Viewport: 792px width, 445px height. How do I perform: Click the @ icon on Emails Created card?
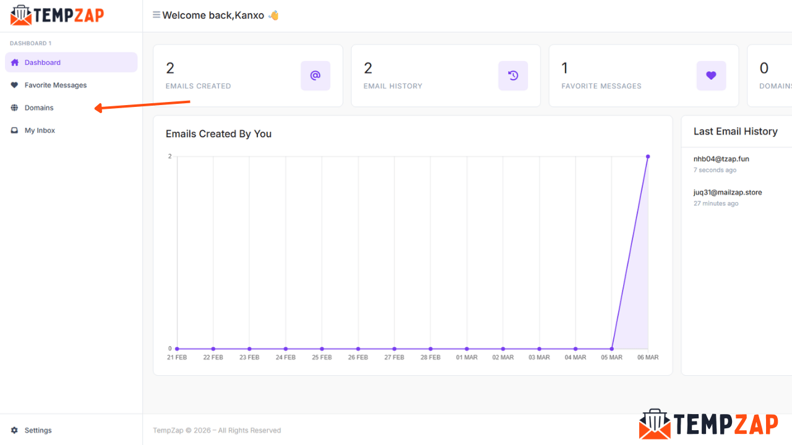click(x=315, y=75)
